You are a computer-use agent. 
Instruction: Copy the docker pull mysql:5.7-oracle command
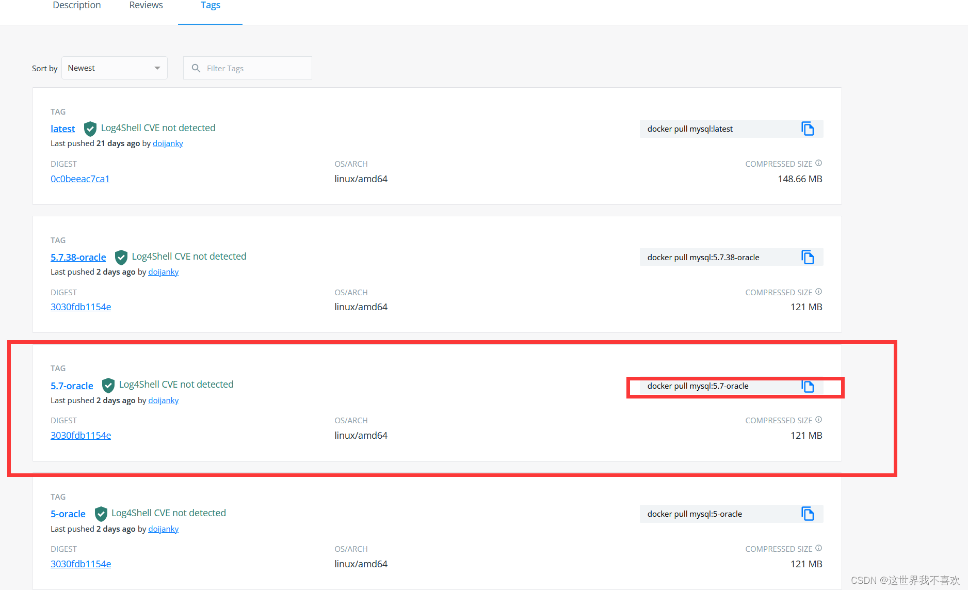pos(808,386)
